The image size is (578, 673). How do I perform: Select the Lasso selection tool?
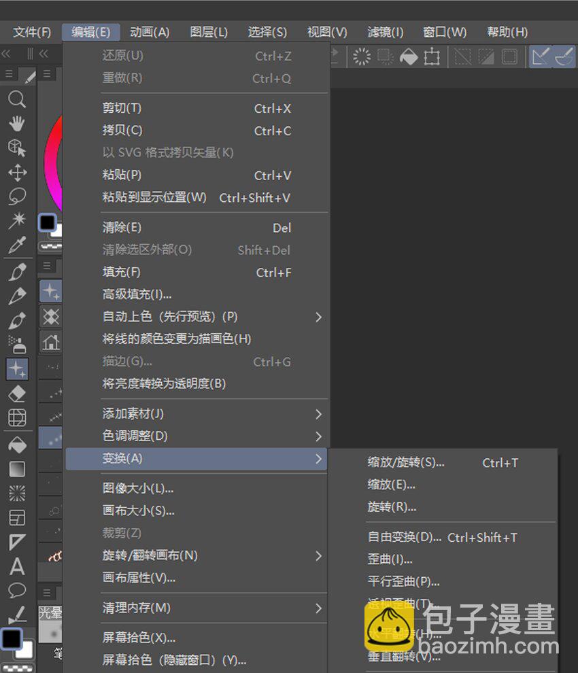pos(17,196)
